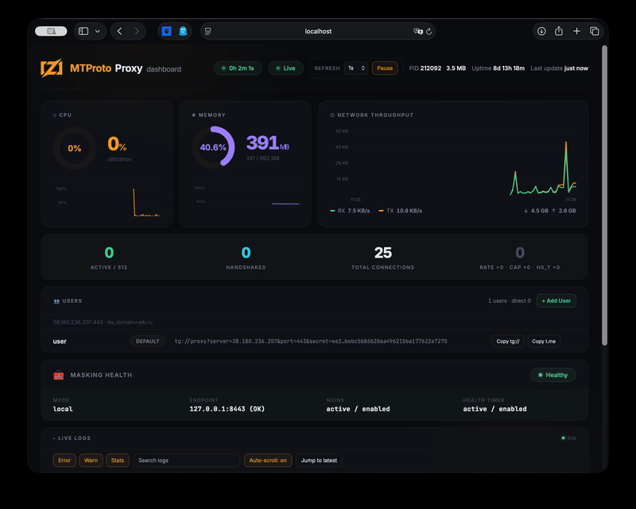Click the Live status badge
Screen dimensions: 636x509
(285, 68)
